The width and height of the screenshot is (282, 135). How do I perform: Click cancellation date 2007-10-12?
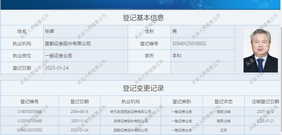point(265,112)
